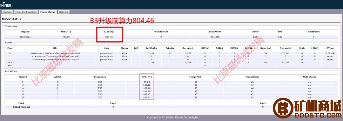
Task: Click the pool URL ending in :443
Action: click(56, 57)
